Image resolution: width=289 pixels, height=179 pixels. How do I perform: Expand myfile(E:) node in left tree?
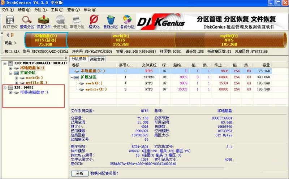click(x=16, y=83)
